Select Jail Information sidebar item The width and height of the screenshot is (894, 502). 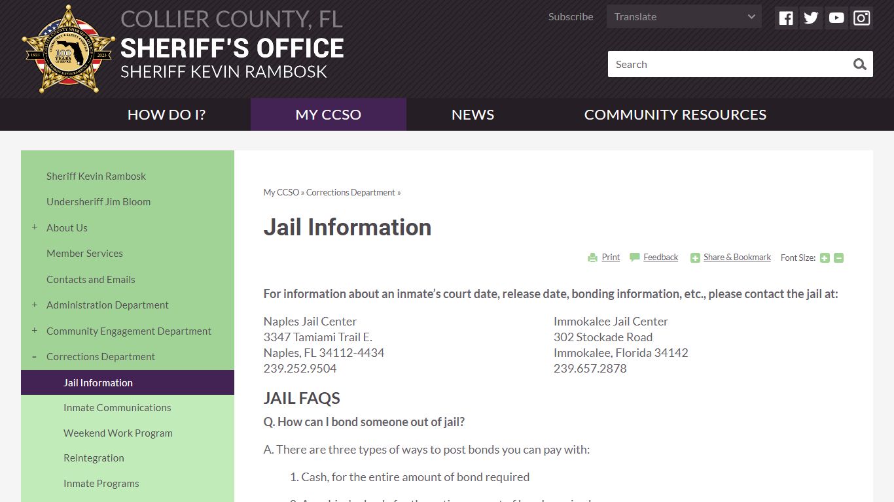pyautogui.click(x=128, y=382)
